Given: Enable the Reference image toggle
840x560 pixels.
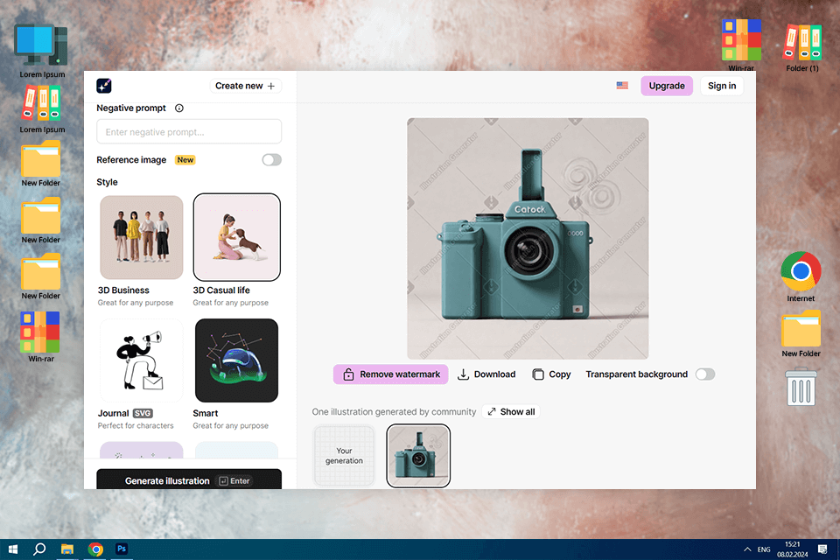Looking at the screenshot, I should [x=271, y=160].
